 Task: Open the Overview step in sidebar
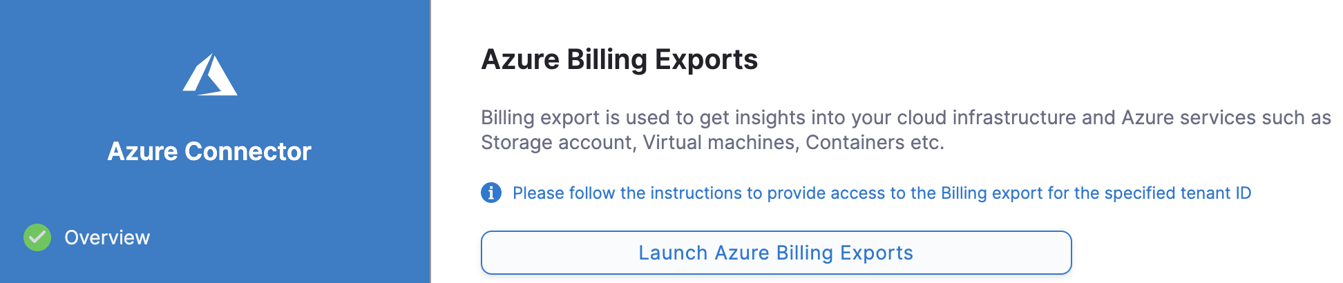tap(107, 237)
